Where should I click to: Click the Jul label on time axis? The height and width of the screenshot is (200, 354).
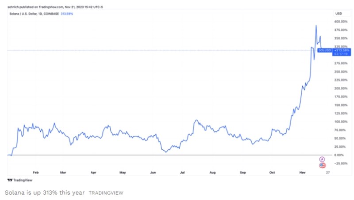click(182, 173)
